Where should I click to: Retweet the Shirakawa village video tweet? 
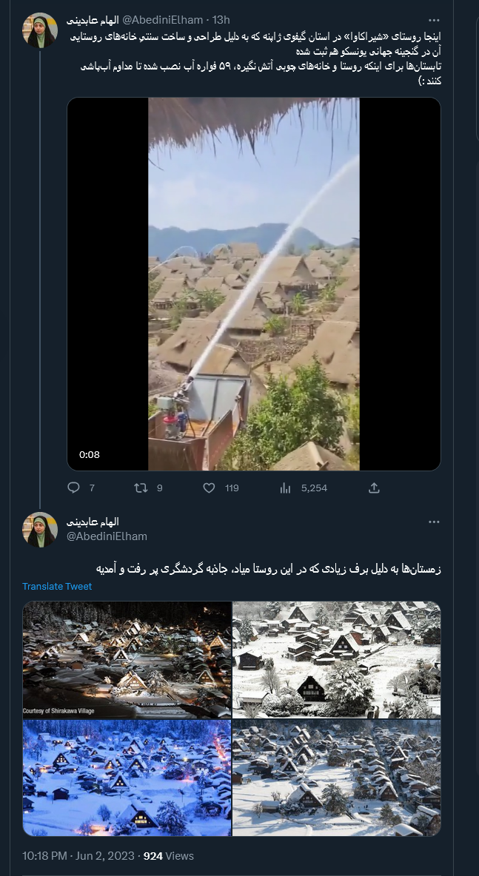click(139, 488)
